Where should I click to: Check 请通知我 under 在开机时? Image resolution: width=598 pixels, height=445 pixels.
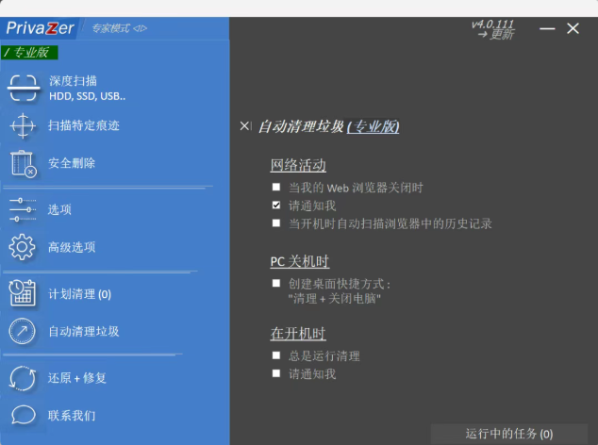276,373
